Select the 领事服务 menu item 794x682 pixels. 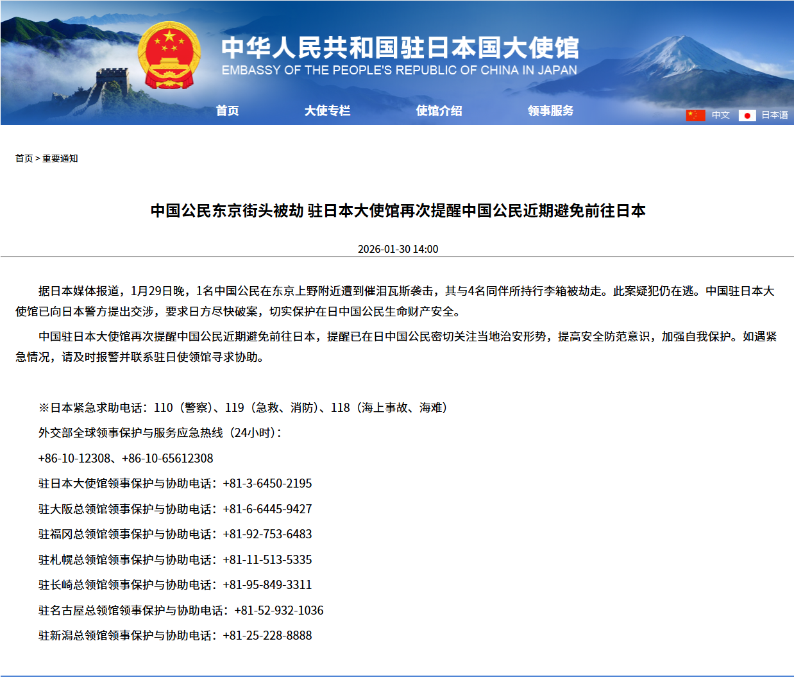[550, 111]
